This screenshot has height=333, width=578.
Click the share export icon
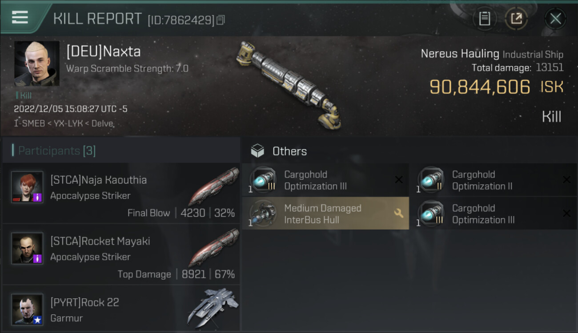click(x=516, y=19)
